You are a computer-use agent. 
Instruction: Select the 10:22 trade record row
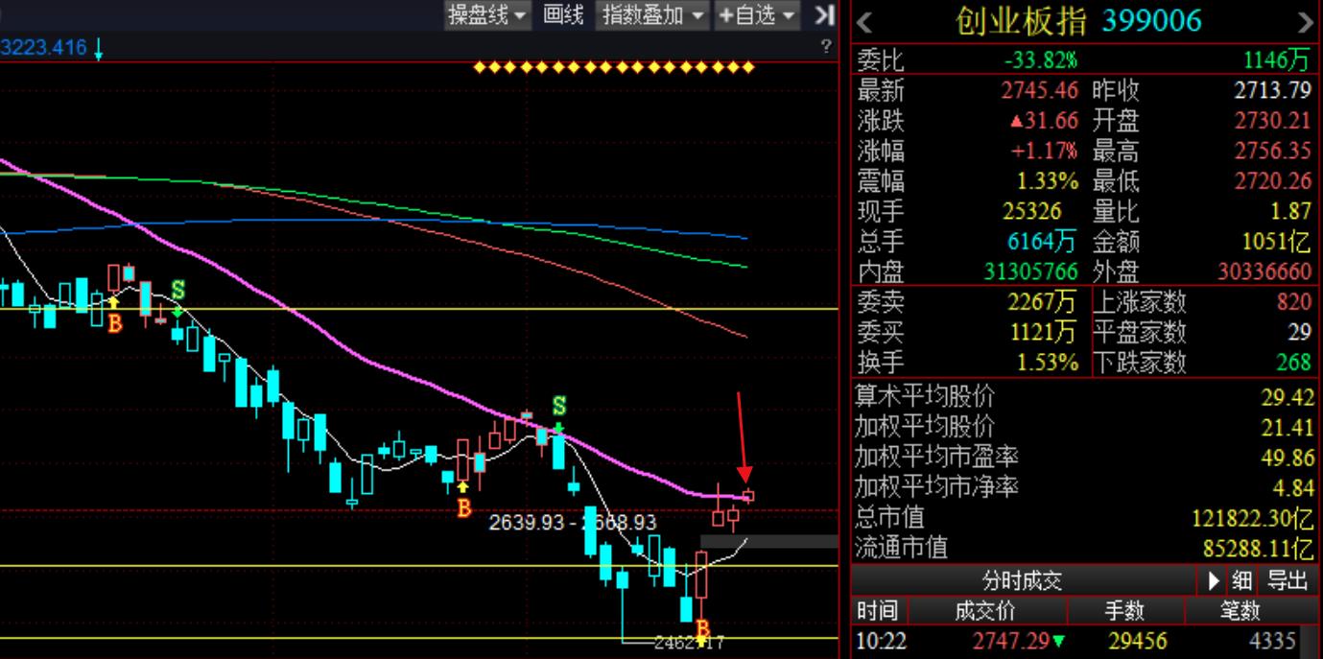[1055, 639]
